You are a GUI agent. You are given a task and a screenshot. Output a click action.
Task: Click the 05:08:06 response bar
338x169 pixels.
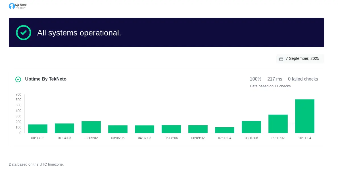coord(171,129)
